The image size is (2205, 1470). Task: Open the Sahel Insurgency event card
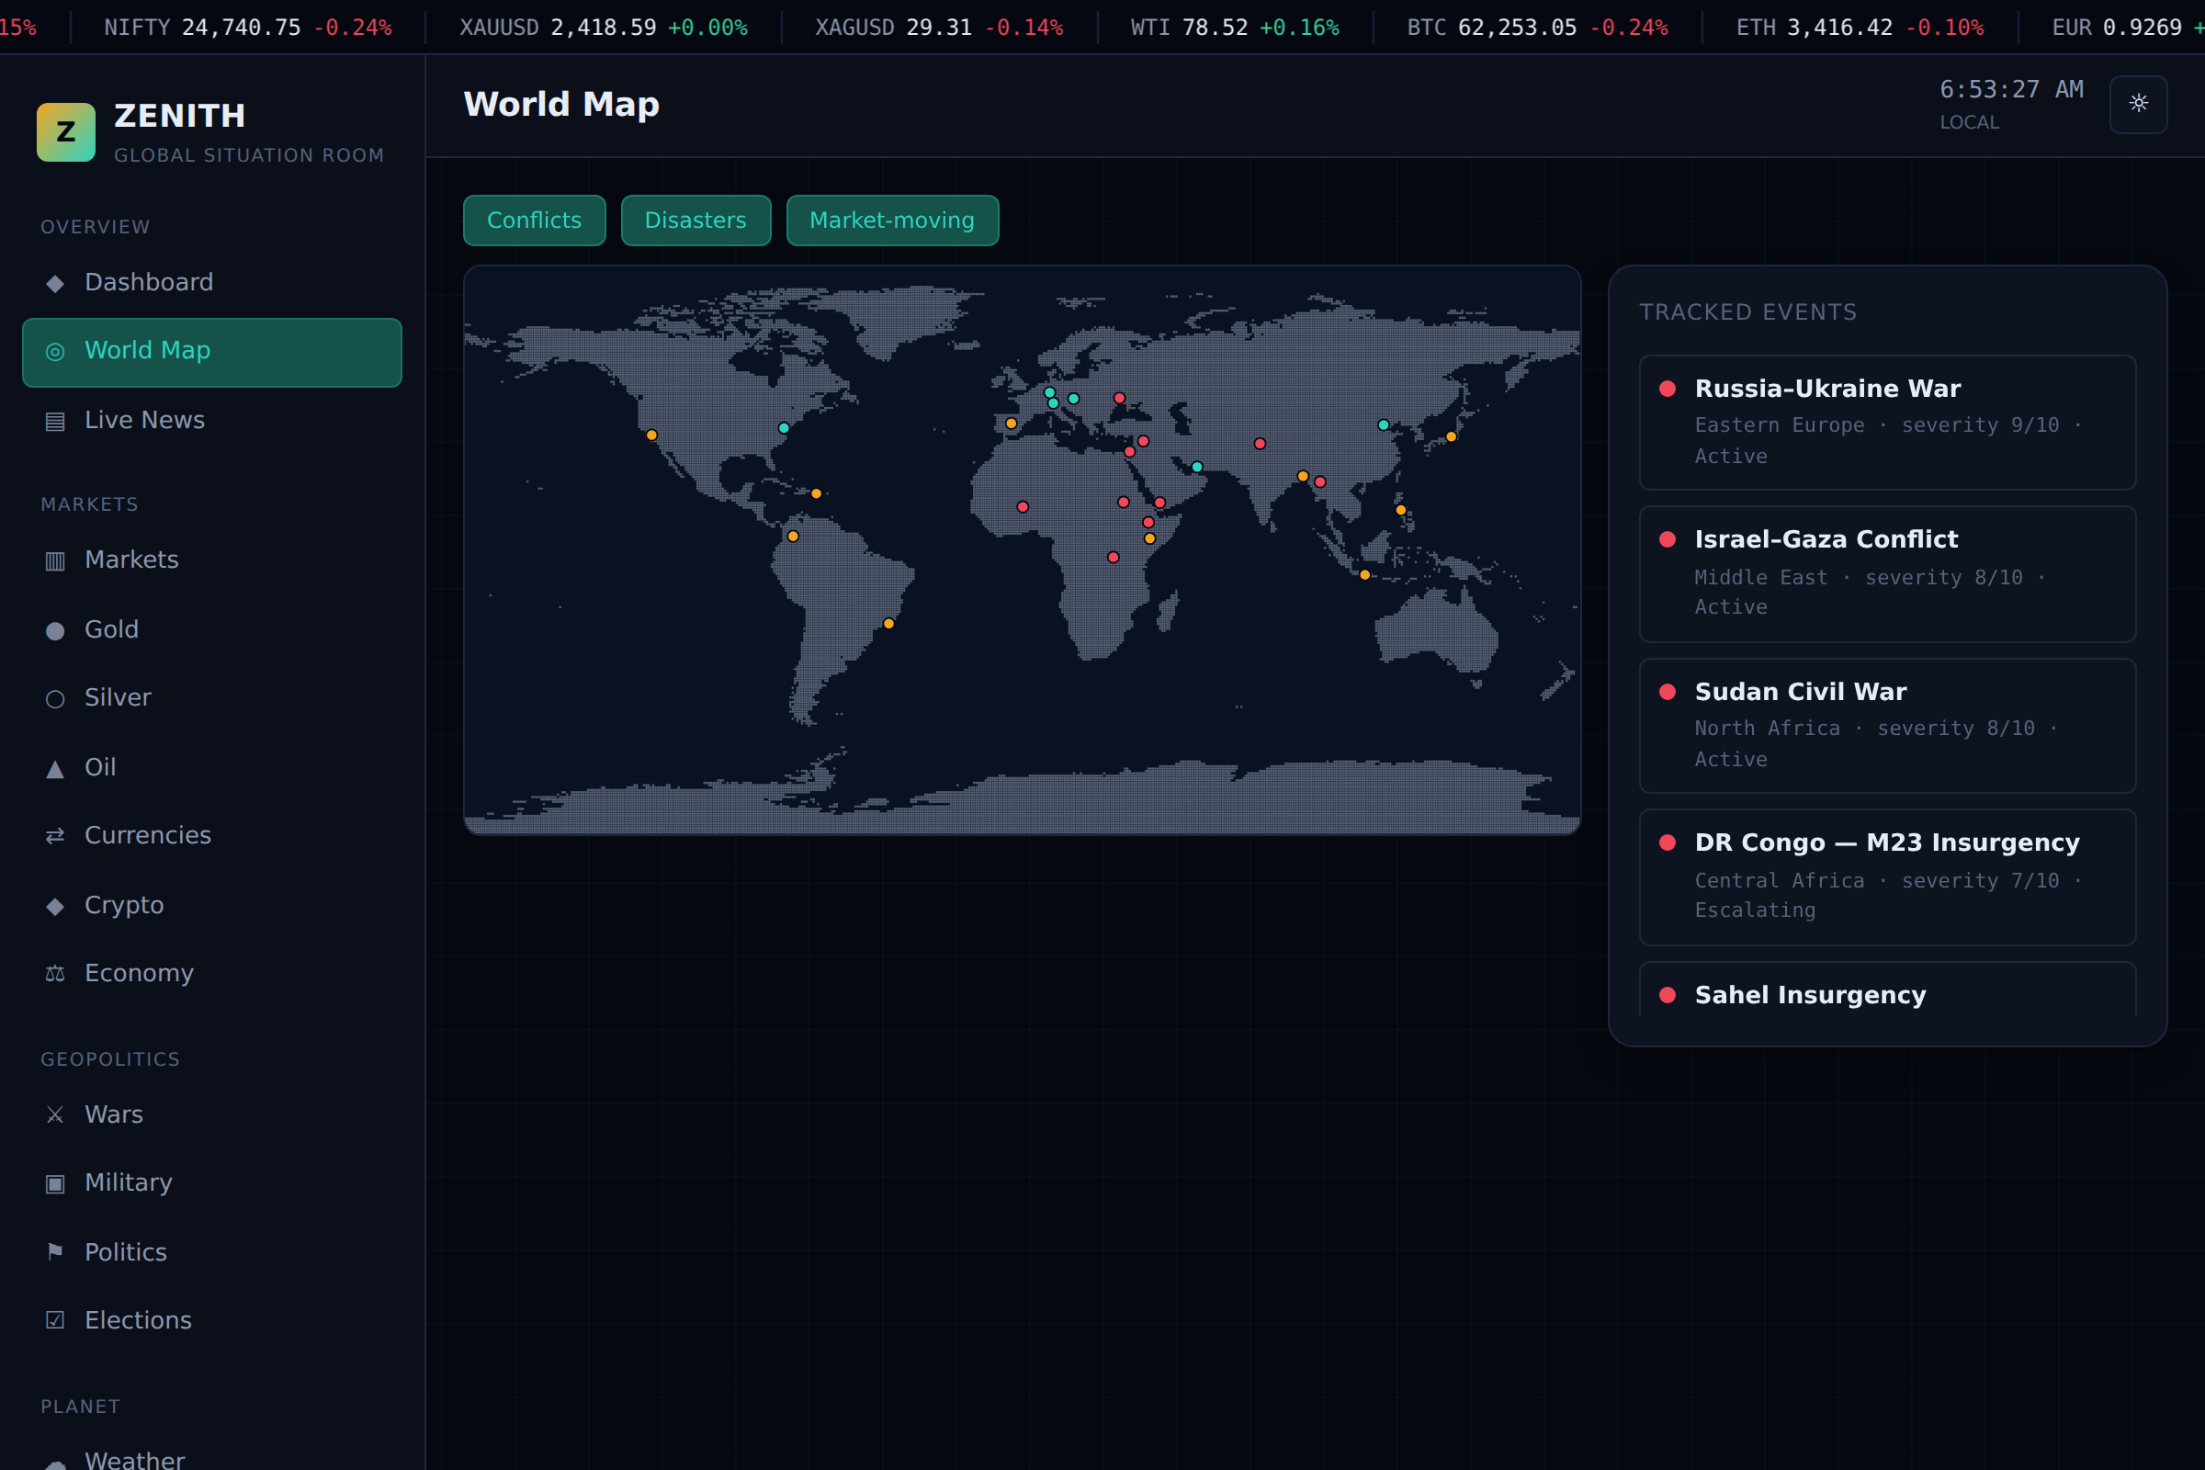click(1887, 990)
